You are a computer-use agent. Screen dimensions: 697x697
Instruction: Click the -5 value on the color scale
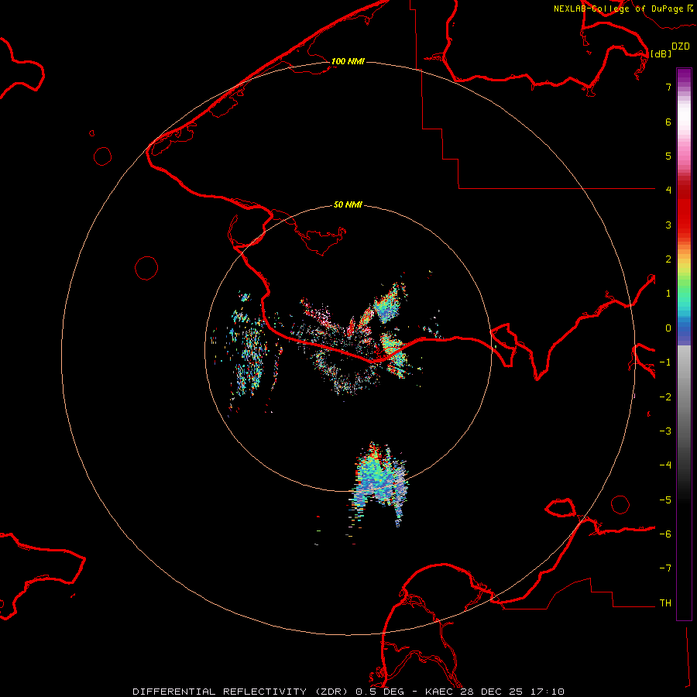pyautogui.click(x=665, y=500)
